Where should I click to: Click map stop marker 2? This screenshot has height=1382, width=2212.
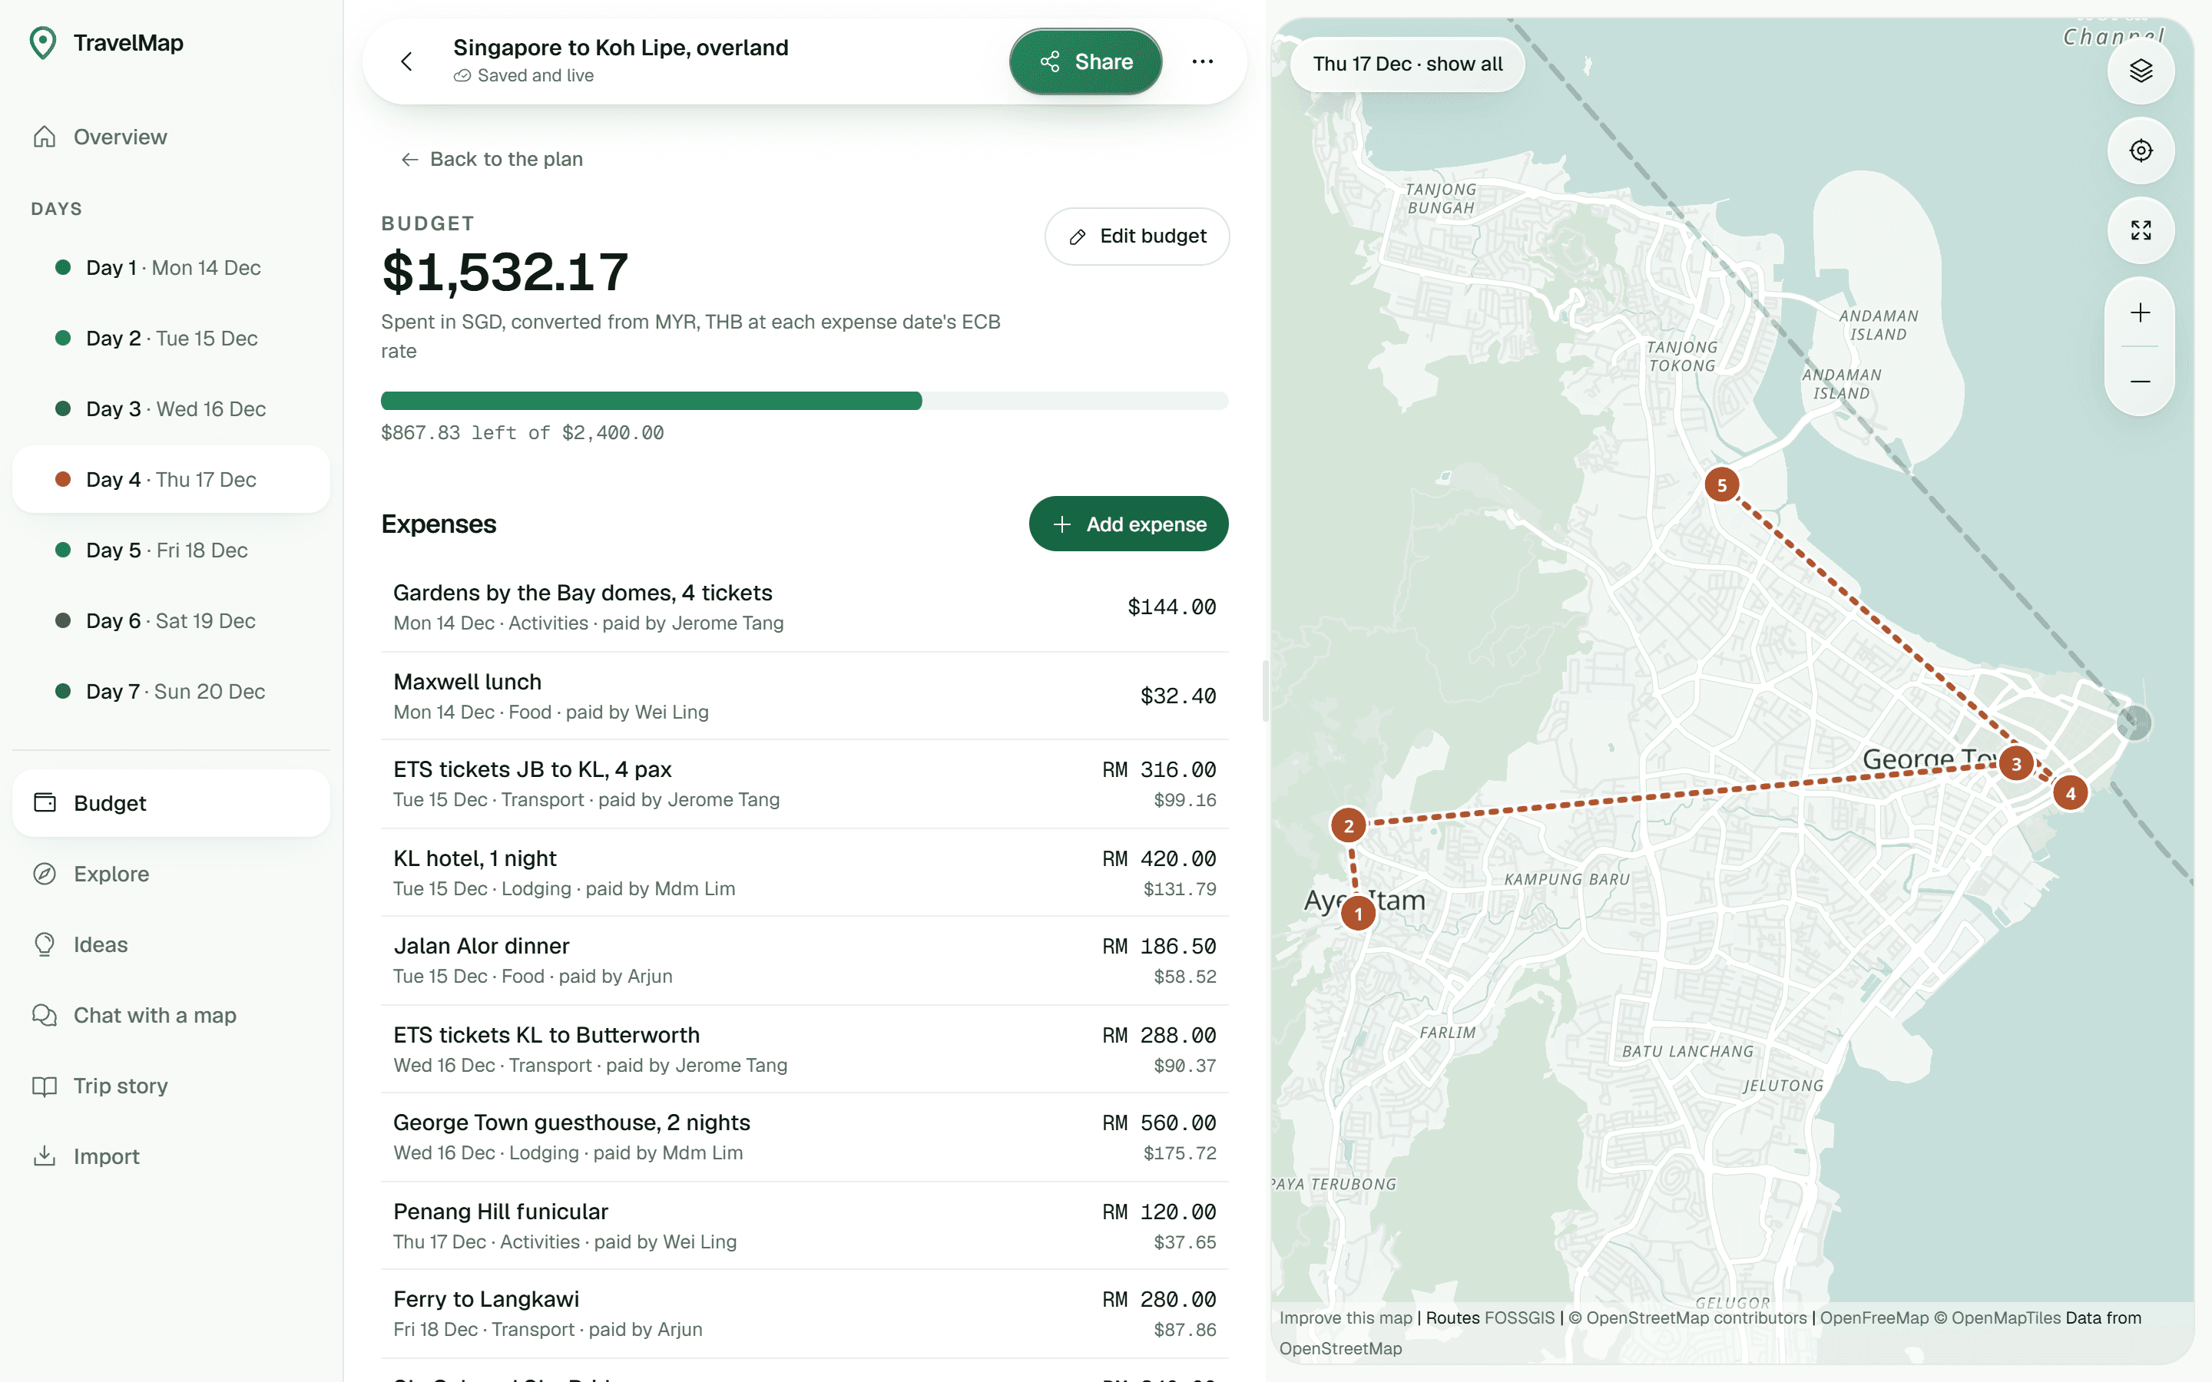click(1348, 825)
